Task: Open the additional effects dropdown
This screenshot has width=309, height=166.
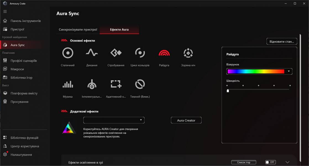Action: [x=141, y=120]
